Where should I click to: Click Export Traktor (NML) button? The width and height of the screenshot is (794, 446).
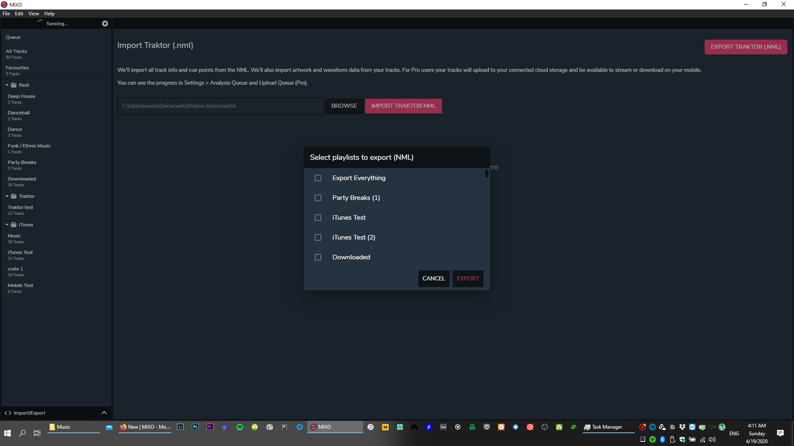coord(746,47)
